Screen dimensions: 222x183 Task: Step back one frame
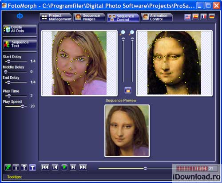click(55, 167)
